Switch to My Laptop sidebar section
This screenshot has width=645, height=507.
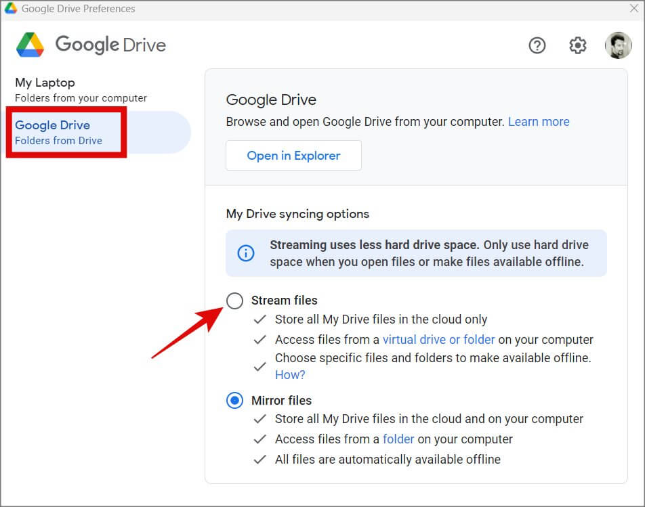coord(81,89)
